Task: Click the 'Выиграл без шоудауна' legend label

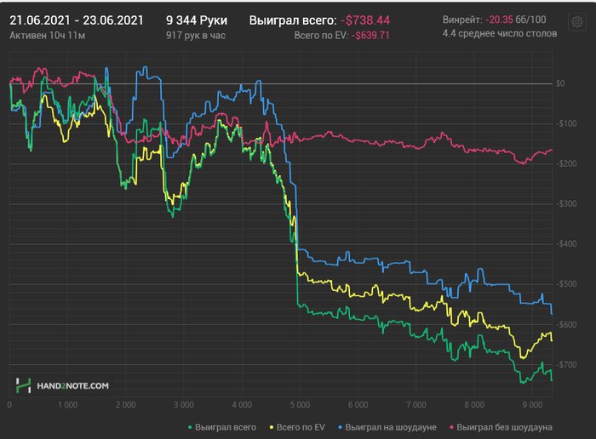Action: (504, 427)
